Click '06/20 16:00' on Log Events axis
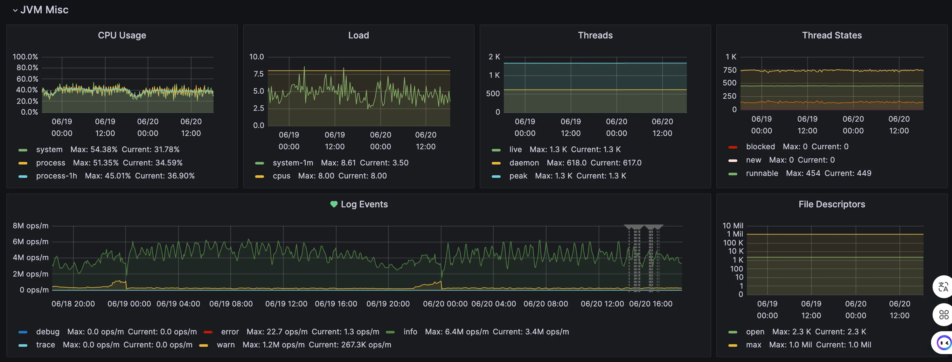Screen dimensions: 952x362 point(651,304)
